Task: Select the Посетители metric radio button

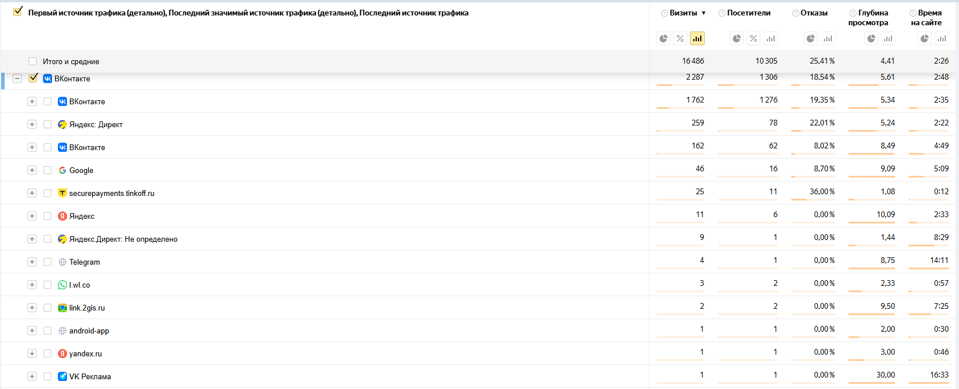Action: [x=722, y=13]
